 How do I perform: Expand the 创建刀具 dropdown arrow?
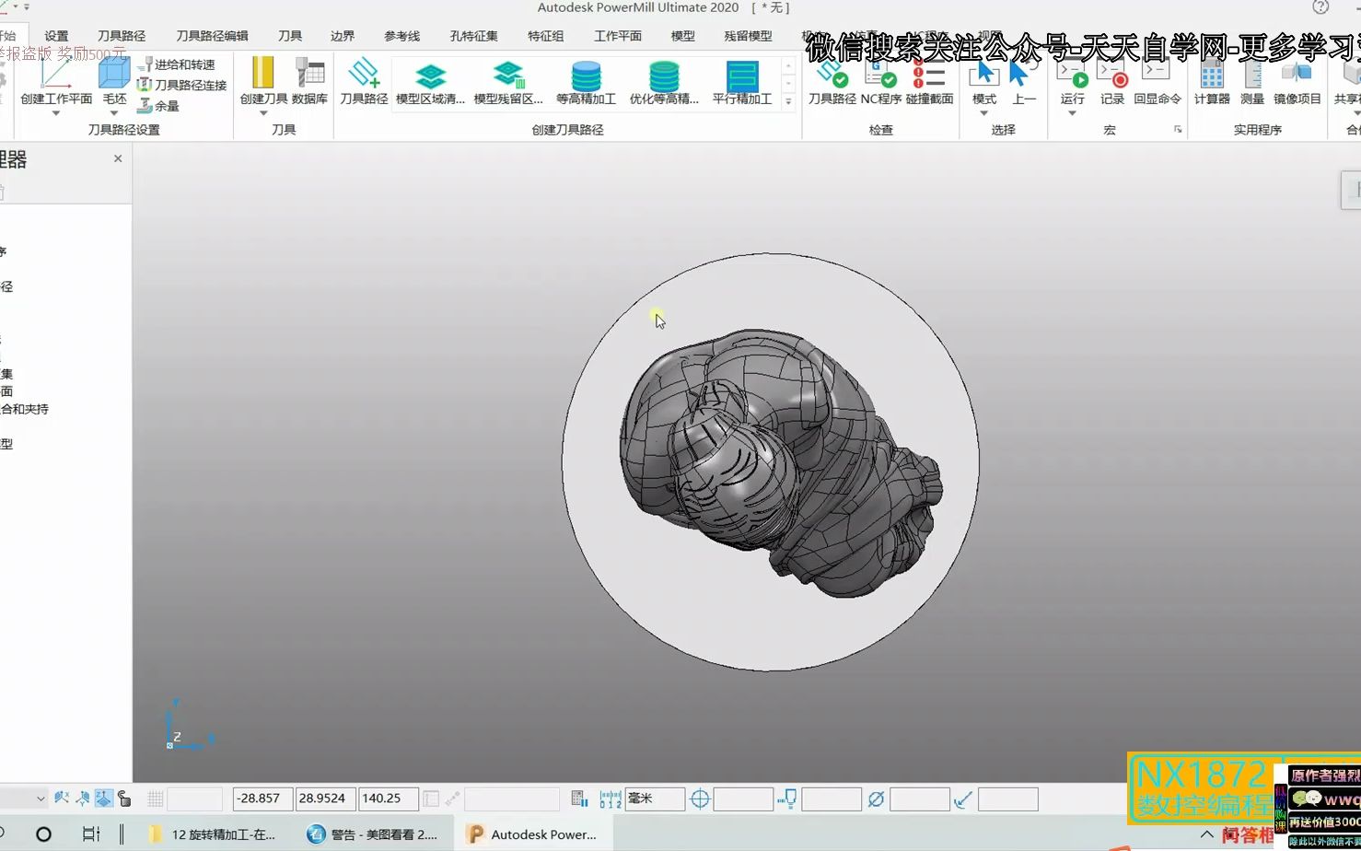click(x=263, y=113)
